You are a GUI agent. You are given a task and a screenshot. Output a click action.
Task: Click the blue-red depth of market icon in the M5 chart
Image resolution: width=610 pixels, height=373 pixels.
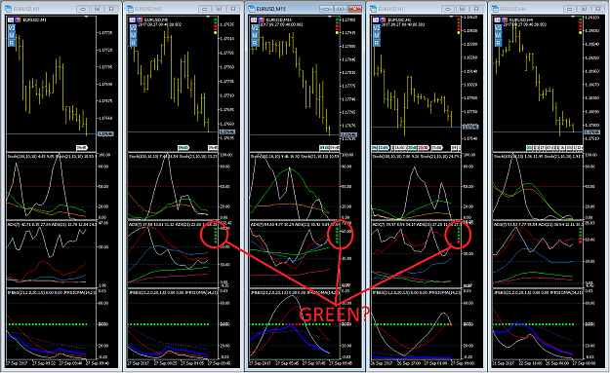(x=139, y=19)
